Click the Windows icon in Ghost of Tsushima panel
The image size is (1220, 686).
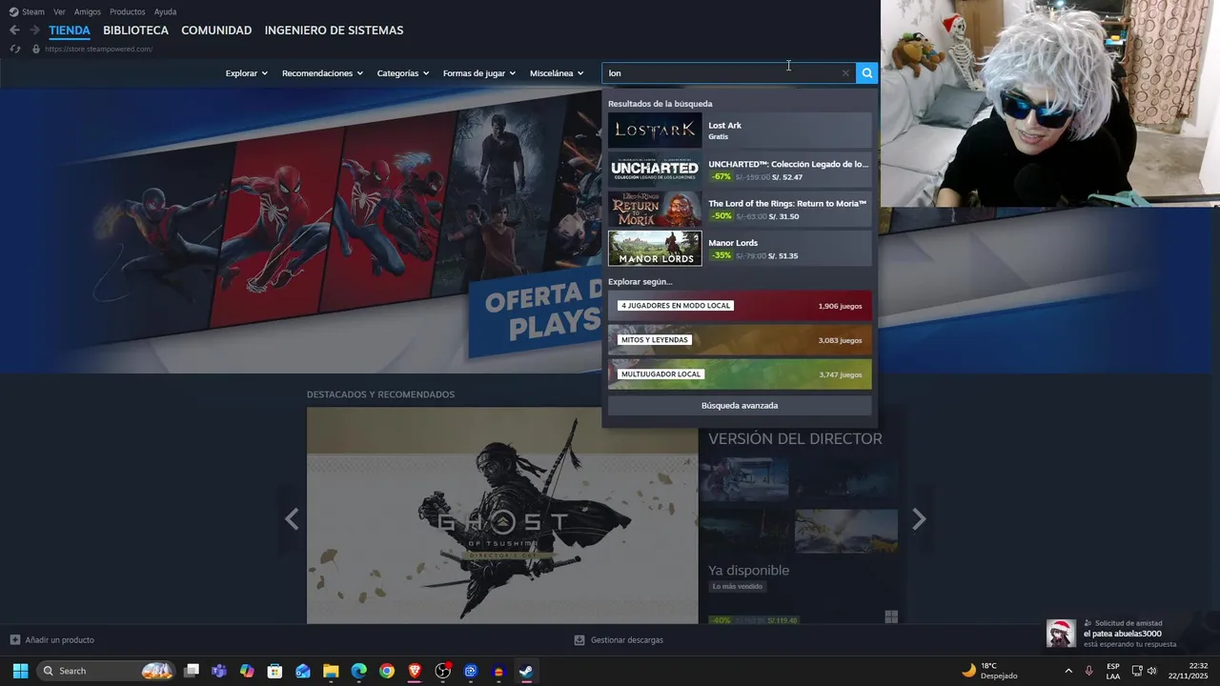click(x=891, y=617)
